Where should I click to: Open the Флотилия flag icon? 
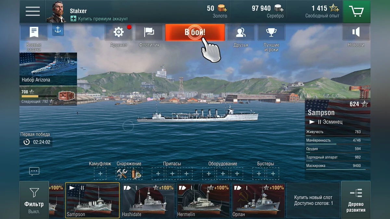click(149, 32)
